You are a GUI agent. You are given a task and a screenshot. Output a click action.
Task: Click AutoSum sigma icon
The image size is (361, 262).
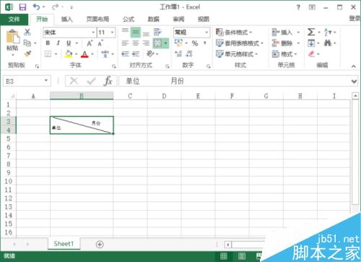(x=311, y=32)
